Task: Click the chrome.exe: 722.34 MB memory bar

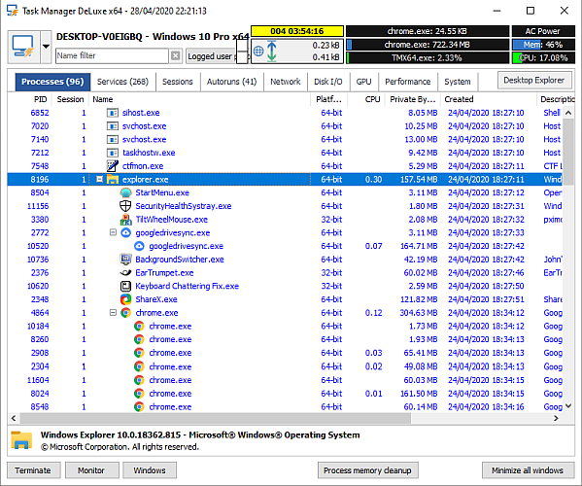Action: click(428, 45)
